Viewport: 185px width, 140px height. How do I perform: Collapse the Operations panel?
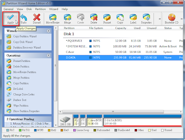click(x=48, y=55)
